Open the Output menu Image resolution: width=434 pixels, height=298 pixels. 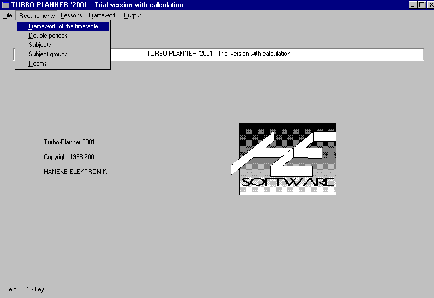click(132, 15)
